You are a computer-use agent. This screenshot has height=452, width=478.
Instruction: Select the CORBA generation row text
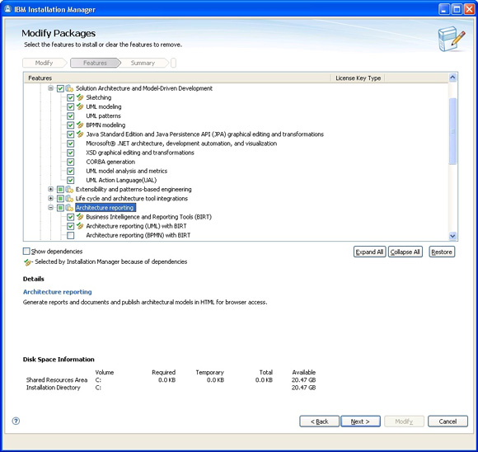point(110,162)
